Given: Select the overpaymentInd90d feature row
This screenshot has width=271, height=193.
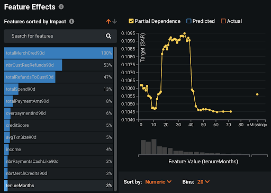Looking at the screenshot, I should 59,113.
